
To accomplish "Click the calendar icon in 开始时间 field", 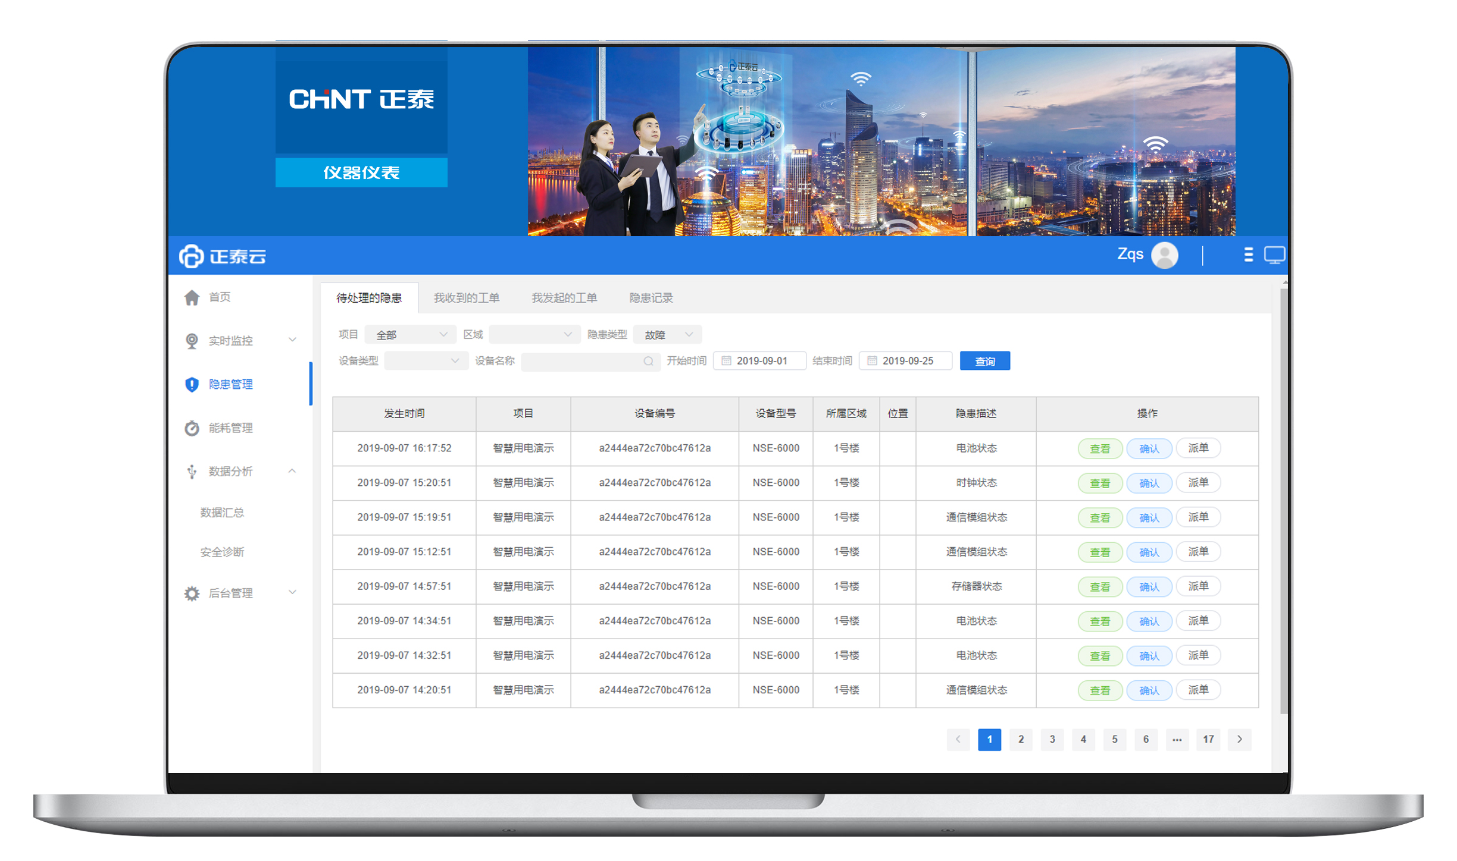I will coord(726,360).
